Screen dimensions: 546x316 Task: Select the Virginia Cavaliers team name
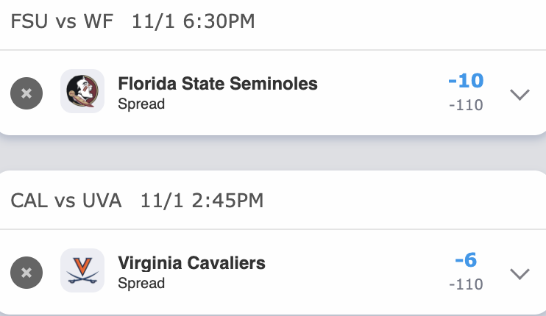coord(191,262)
